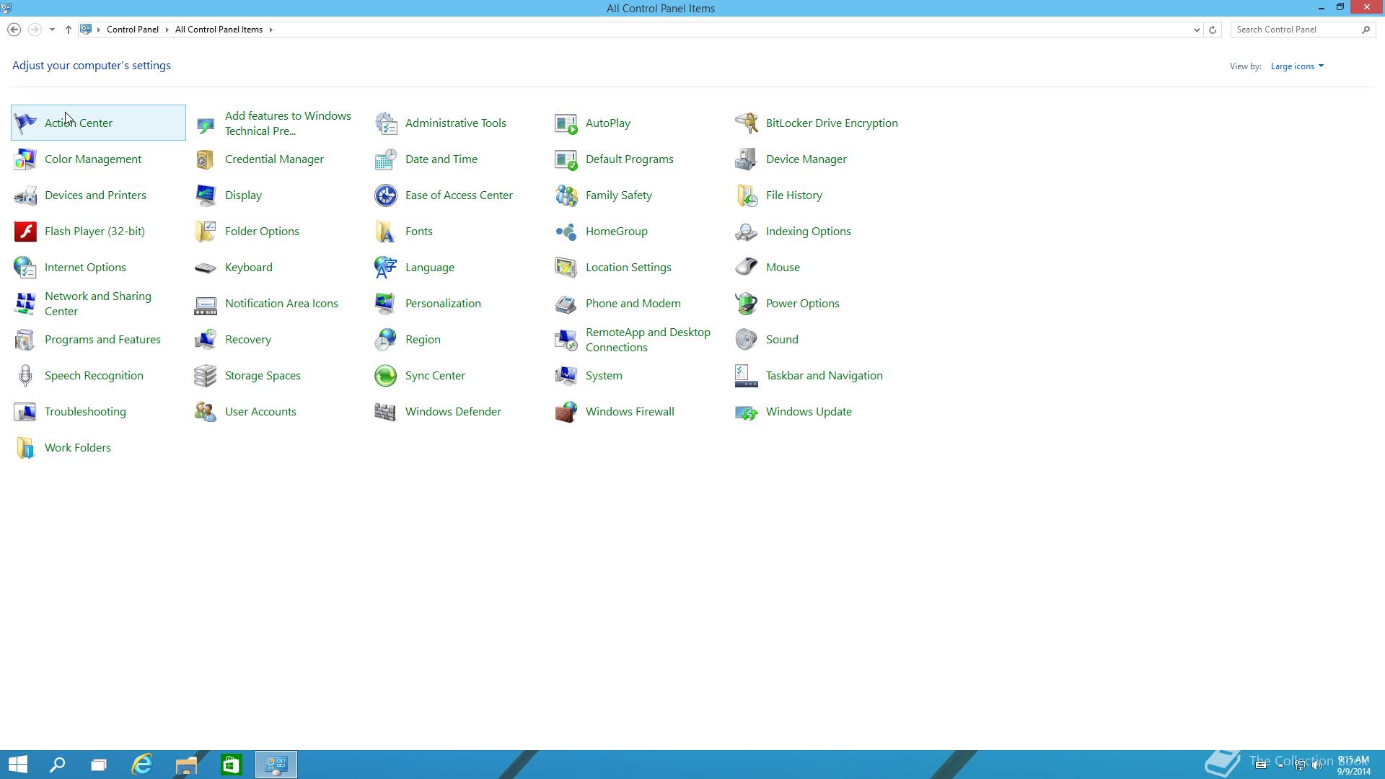Click the Speech Recognition microphone icon
Screen dimensions: 1385x779
click(25, 376)
